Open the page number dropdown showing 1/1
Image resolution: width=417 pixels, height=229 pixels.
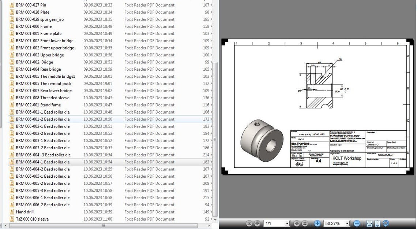pos(287,224)
